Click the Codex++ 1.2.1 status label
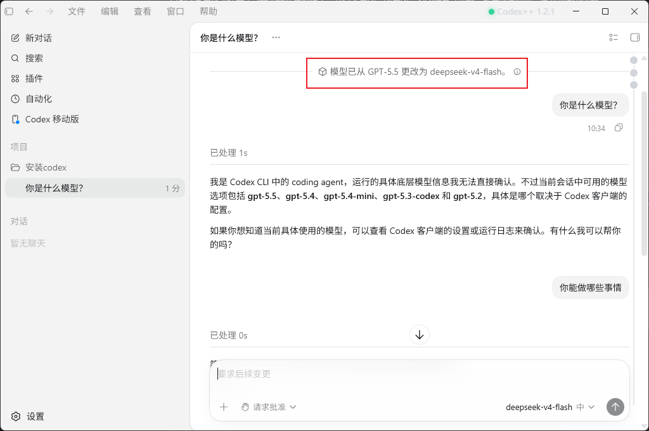Screen dimensions: 649x431 [x=522, y=11]
